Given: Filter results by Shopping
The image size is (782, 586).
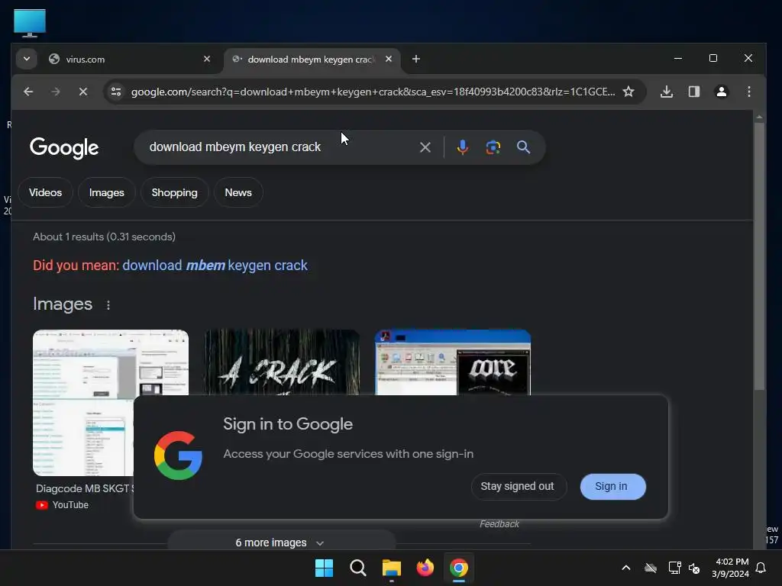Looking at the screenshot, I should click(x=175, y=192).
